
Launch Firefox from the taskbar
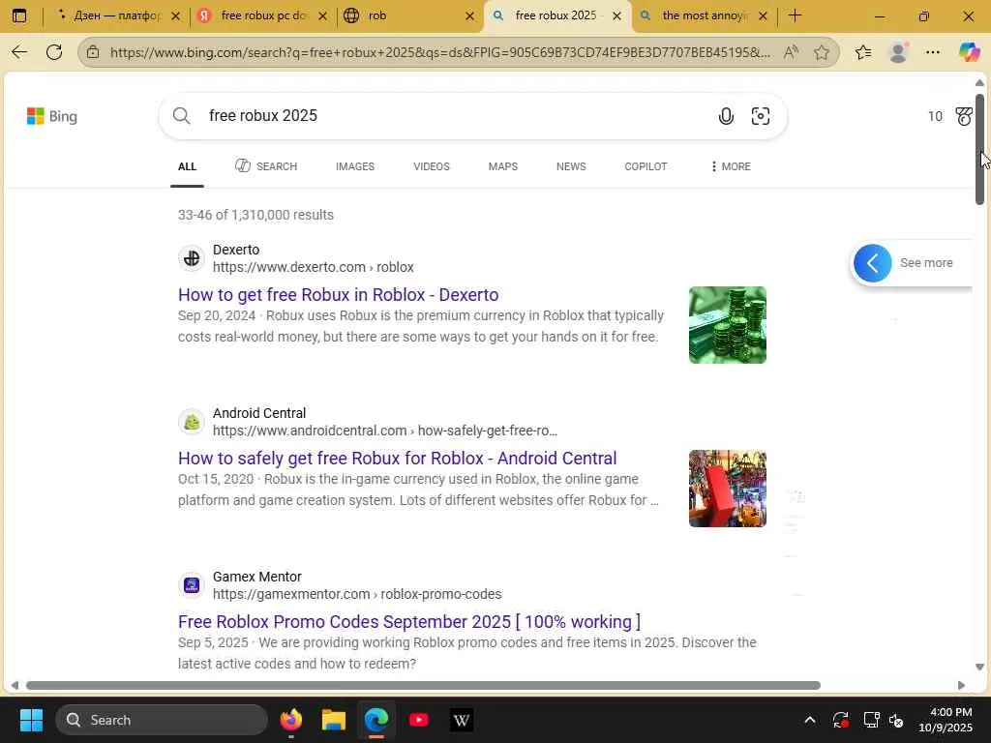coord(290,720)
